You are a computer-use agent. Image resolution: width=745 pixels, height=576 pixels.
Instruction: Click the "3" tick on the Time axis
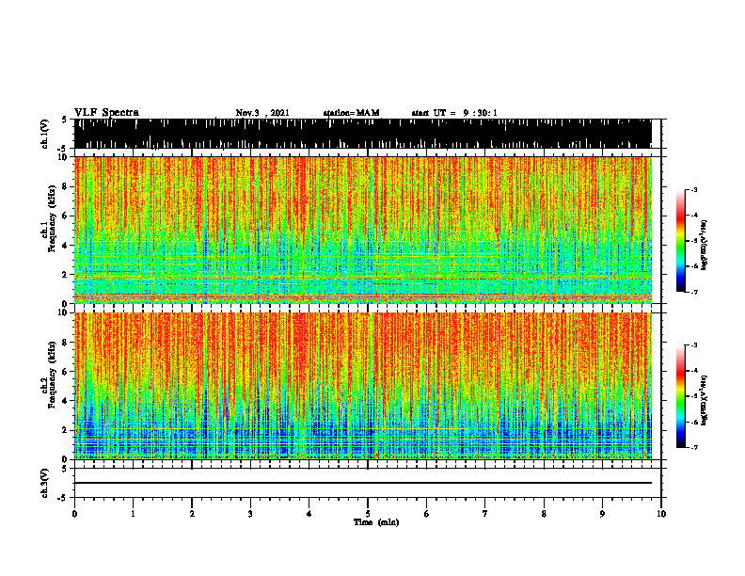coord(250,514)
